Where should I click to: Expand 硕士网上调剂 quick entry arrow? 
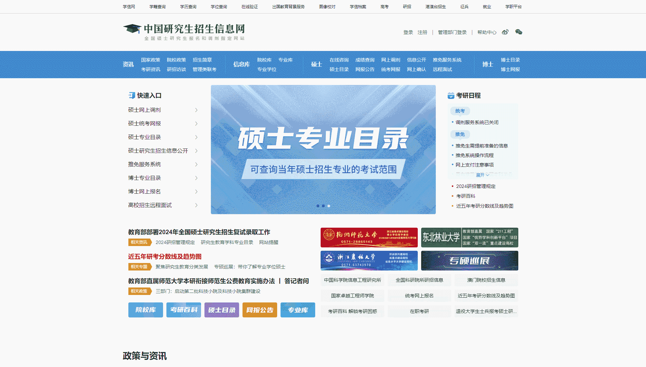(x=196, y=110)
